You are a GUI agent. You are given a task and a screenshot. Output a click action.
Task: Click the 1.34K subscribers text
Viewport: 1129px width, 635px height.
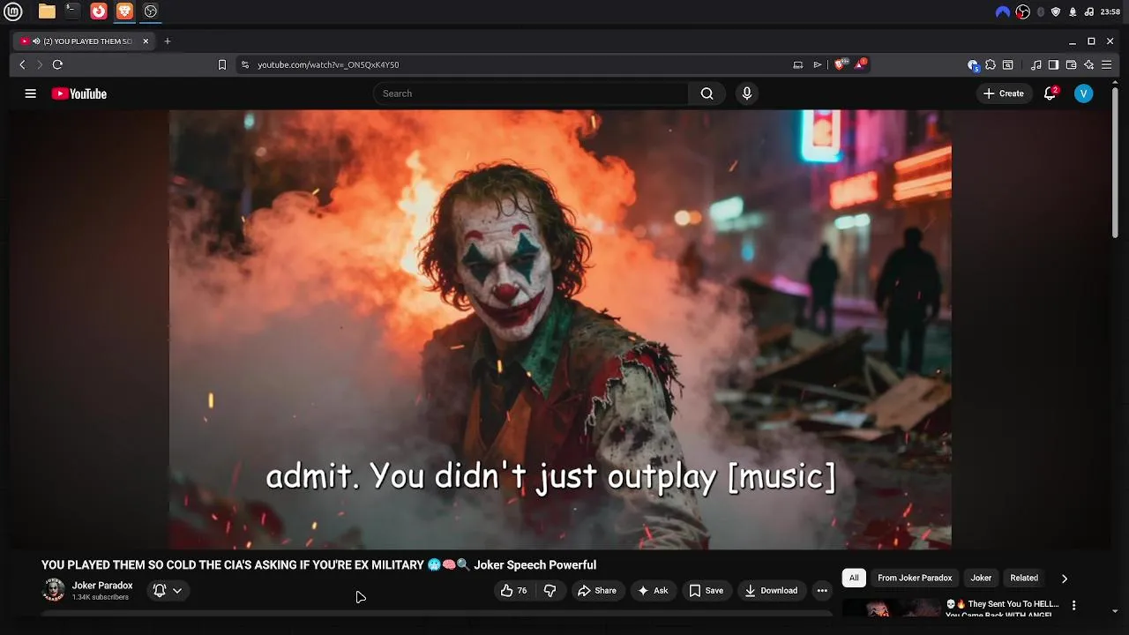(x=101, y=597)
